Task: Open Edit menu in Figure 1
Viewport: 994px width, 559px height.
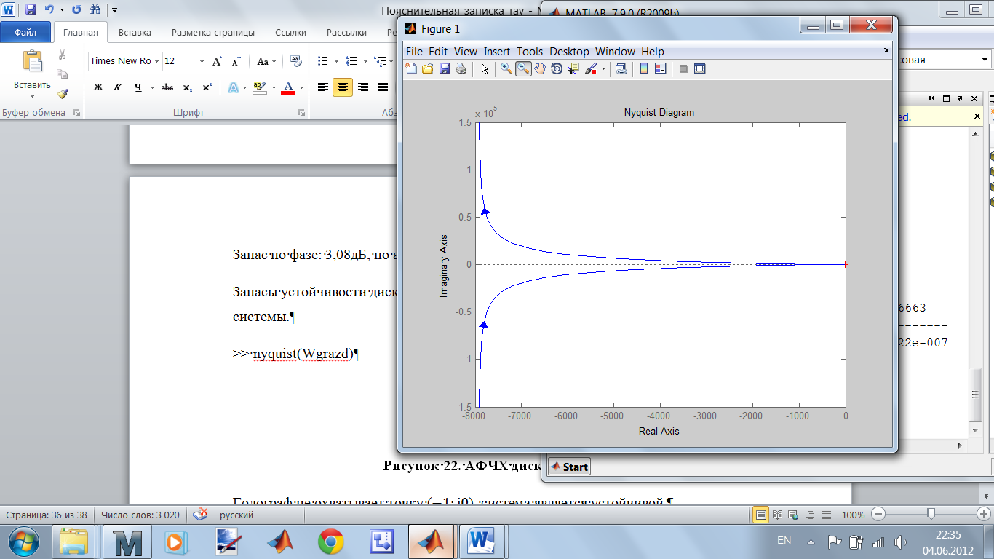Action: [438, 52]
